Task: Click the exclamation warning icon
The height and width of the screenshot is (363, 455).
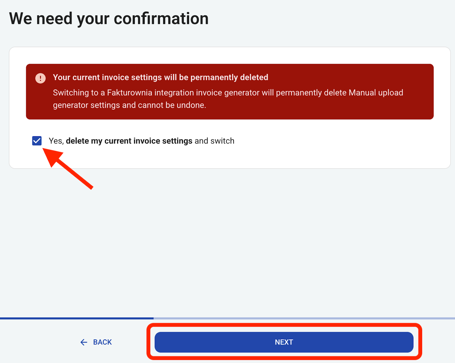Action: pos(40,78)
